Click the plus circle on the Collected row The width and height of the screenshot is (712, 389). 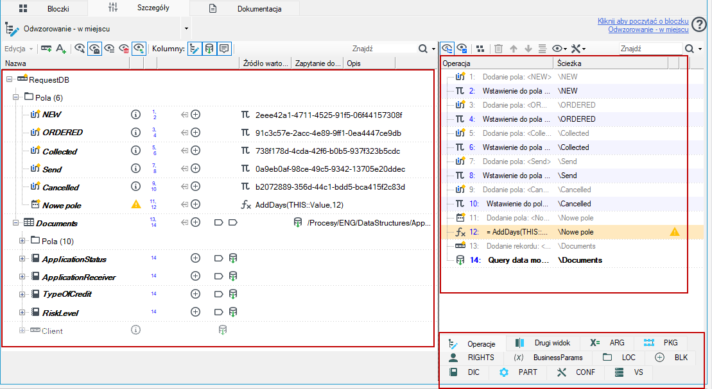(x=195, y=151)
